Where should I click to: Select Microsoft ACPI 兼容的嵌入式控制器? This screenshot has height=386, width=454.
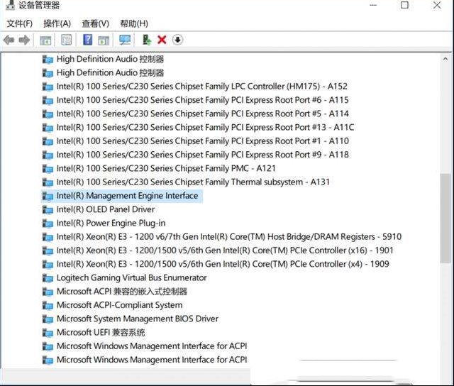click(122, 292)
